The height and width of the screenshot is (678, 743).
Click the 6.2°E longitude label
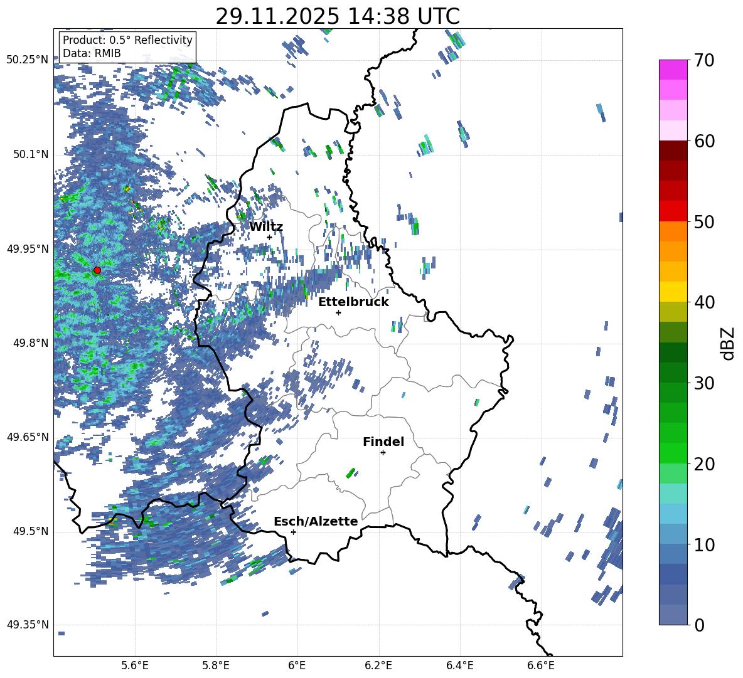click(x=378, y=665)
